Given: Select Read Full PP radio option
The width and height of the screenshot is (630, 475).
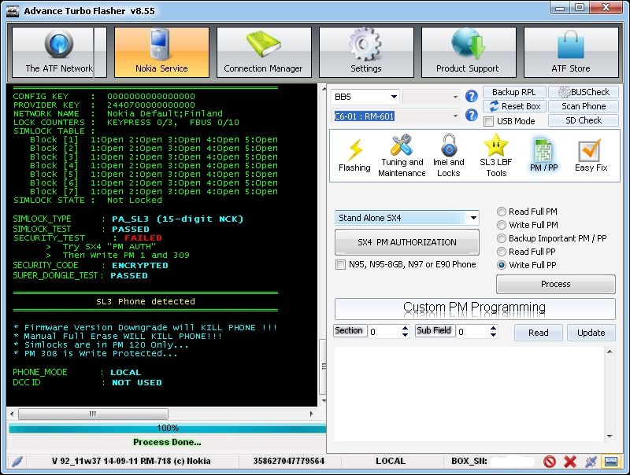Looking at the screenshot, I should tap(502, 252).
